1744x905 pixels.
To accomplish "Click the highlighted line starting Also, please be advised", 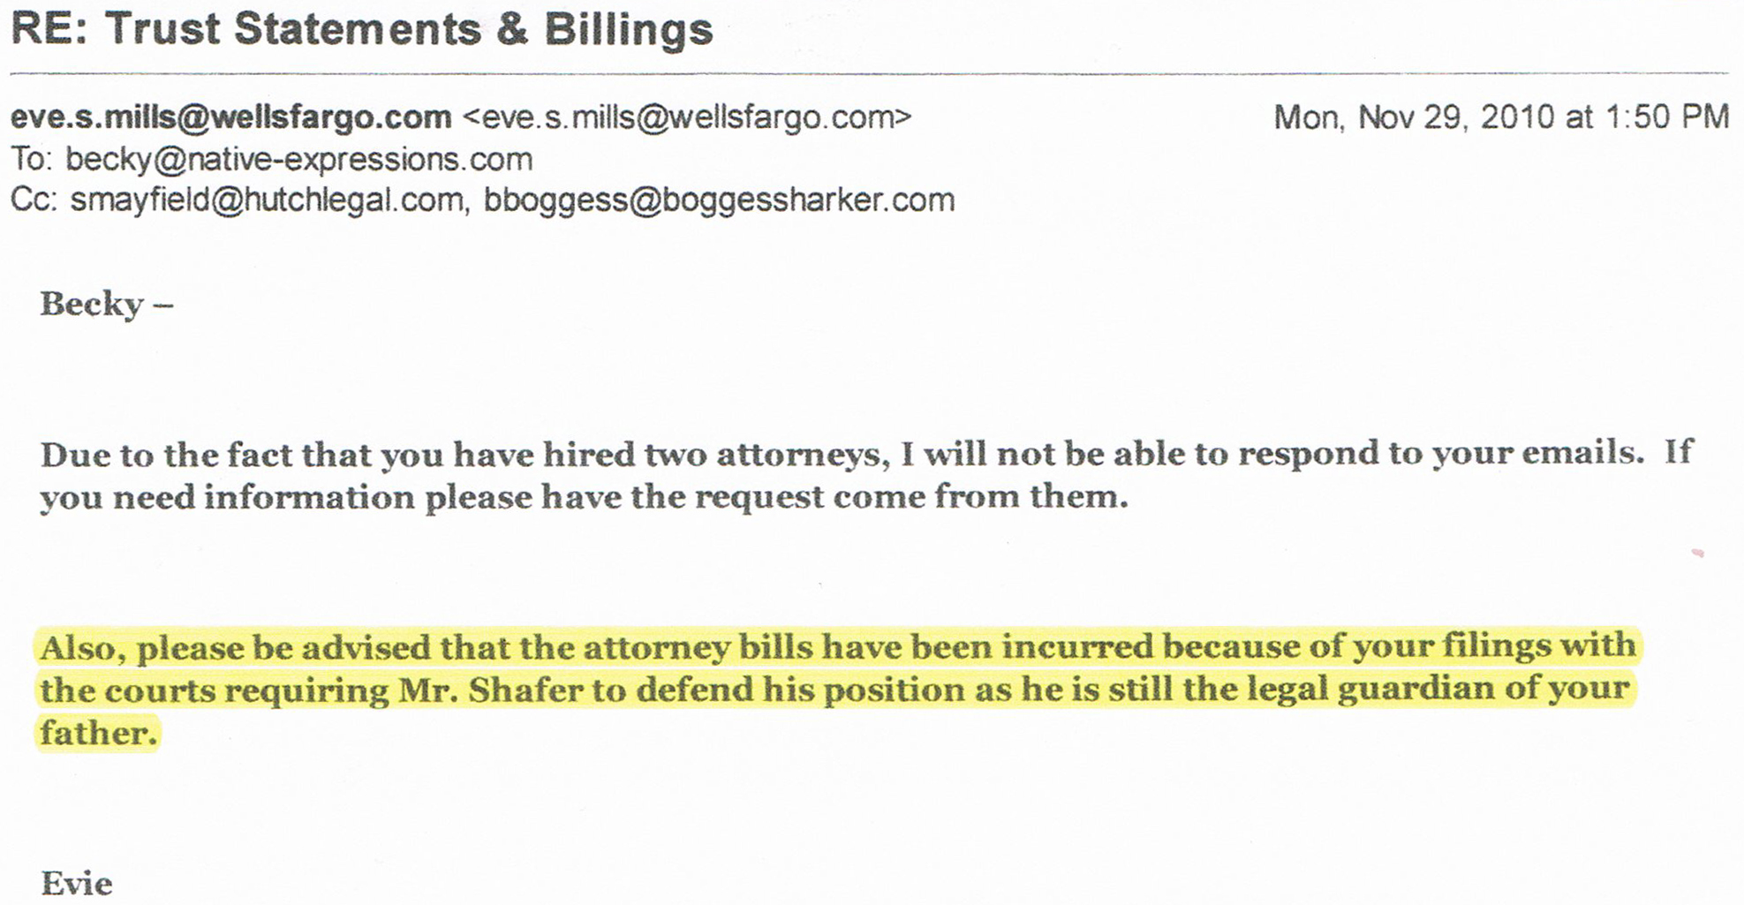I will pyautogui.click(x=838, y=646).
